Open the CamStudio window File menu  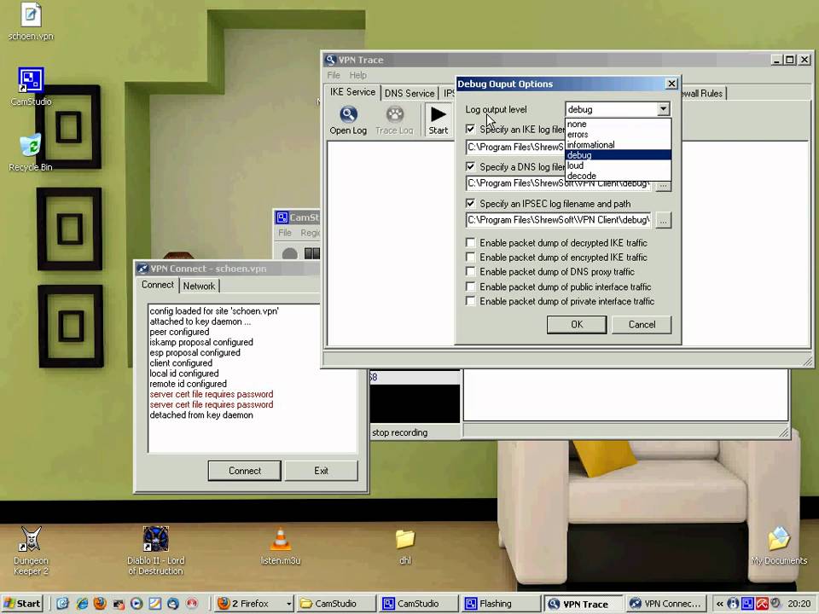(285, 232)
